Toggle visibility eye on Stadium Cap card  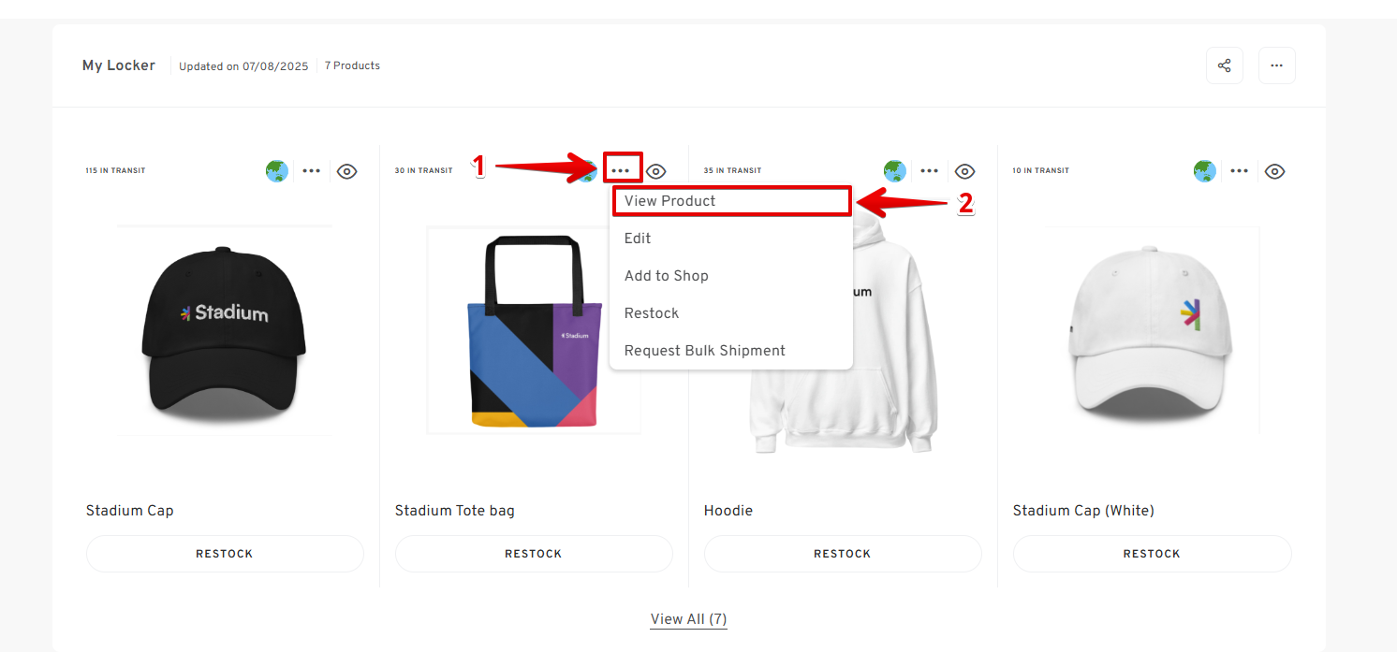coord(347,171)
